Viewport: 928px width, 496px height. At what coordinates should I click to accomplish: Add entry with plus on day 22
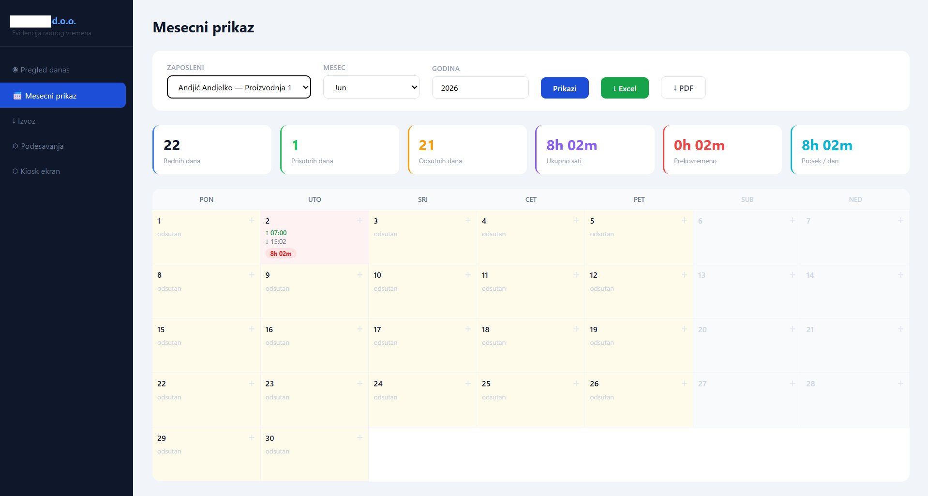[252, 383]
